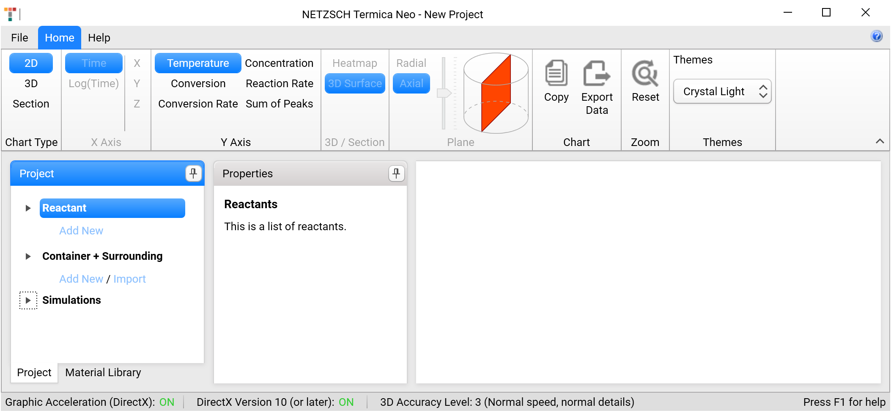The image size is (891, 413).
Task: Maximize the Termica Neo window
Action: (x=826, y=13)
